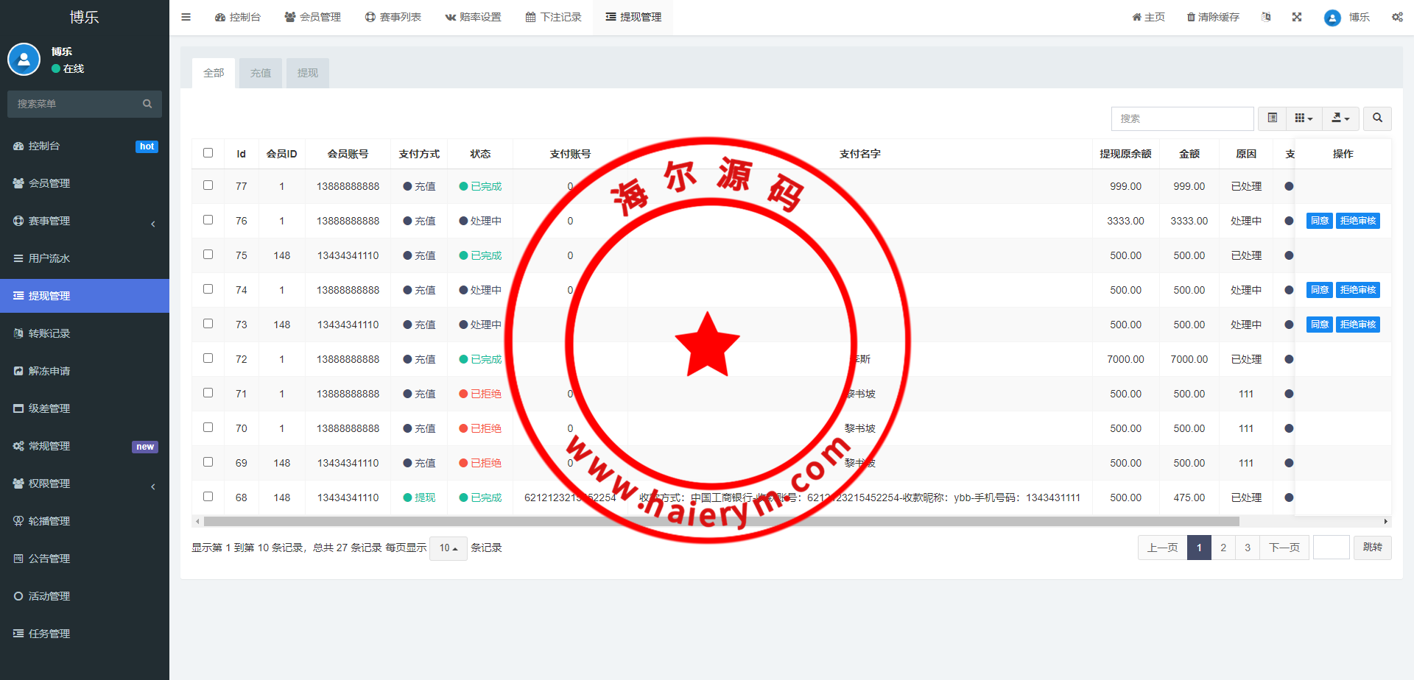
Task: Click 同意 button for record 76
Action: pos(1319,221)
